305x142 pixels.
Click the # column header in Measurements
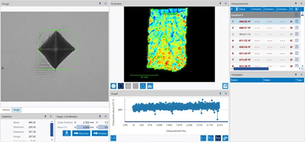point(233,9)
